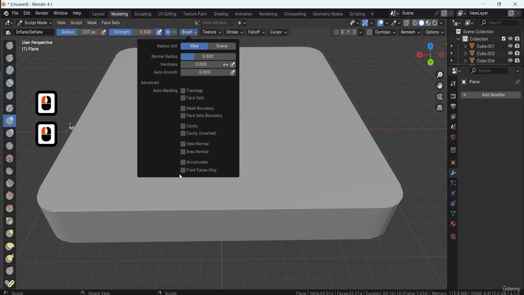This screenshot has width=524, height=295.
Task: Select the Draw brush tool
Action: click(10, 45)
